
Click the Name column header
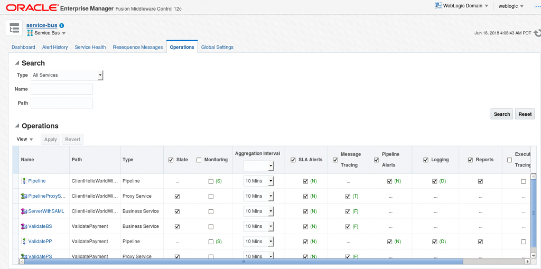44,160
